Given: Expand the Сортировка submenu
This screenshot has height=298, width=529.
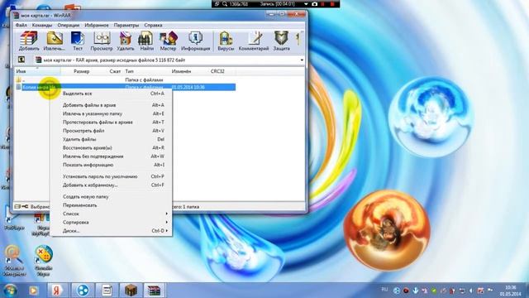Looking at the screenshot, I should [x=112, y=223].
